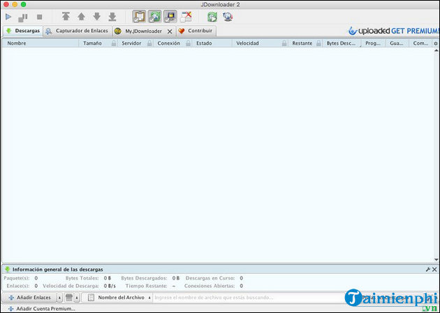The width and height of the screenshot is (440, 313).
Task: Expand the Añadir Enlaces dropdown arrow
Action: click(59, 298)
